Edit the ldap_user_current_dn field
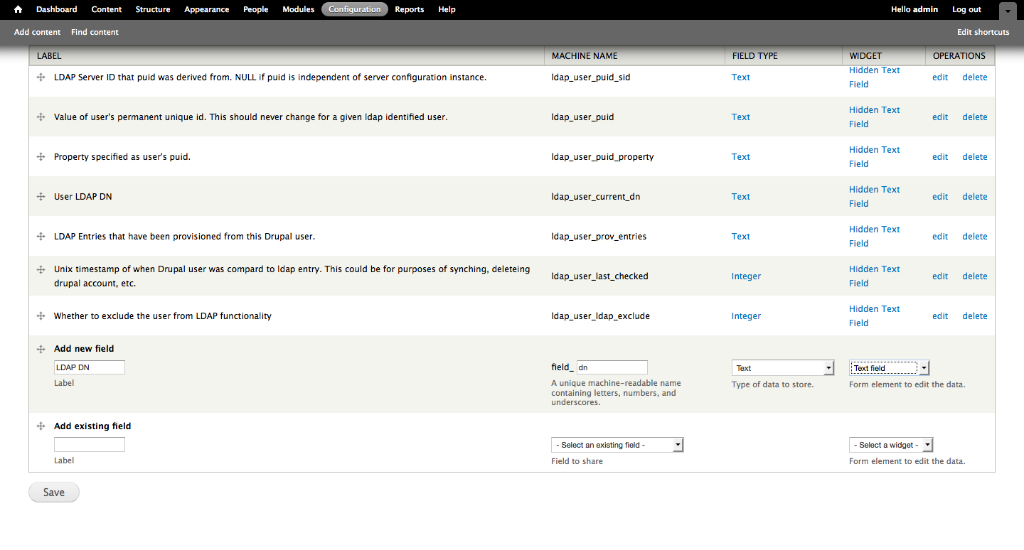This screenshot has width=1024, height=550. point(940,197)
